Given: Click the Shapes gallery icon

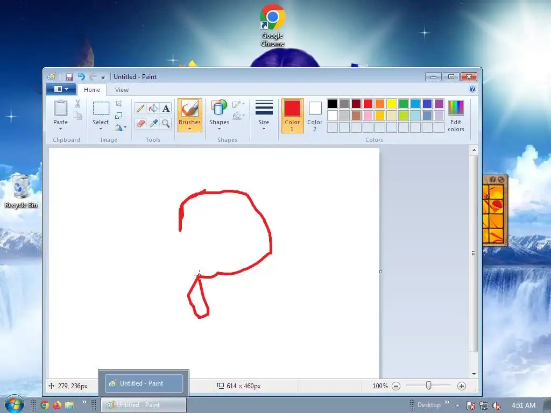Looking at the screenshot, I should [218, 108].
